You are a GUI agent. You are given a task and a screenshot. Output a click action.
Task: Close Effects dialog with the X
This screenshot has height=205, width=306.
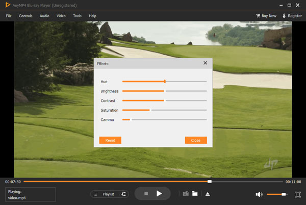point(206,63)
